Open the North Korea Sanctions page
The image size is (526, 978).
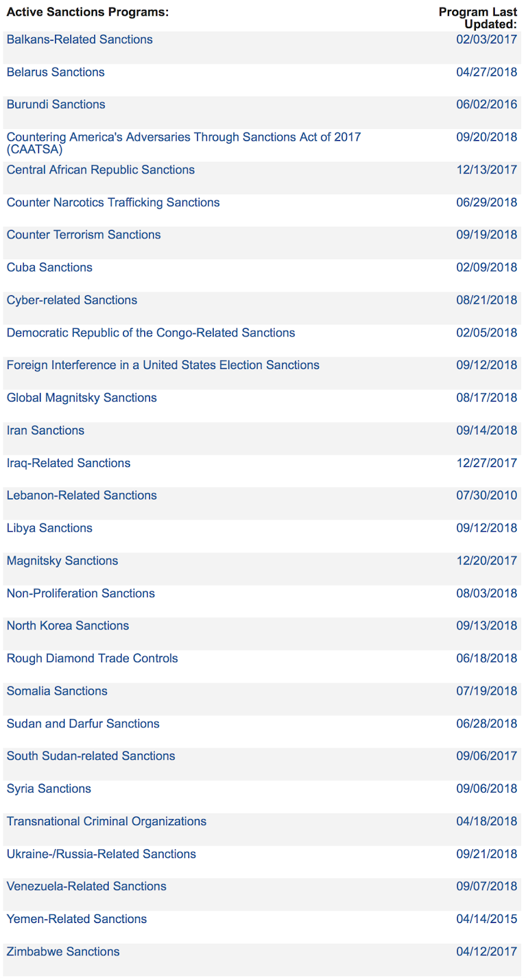68,625
